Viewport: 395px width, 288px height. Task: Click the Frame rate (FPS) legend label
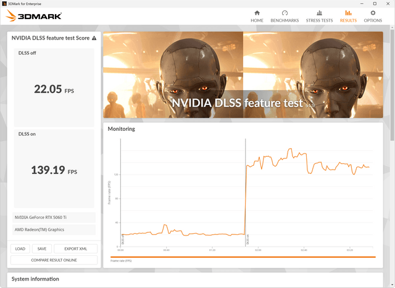(121, 261)
